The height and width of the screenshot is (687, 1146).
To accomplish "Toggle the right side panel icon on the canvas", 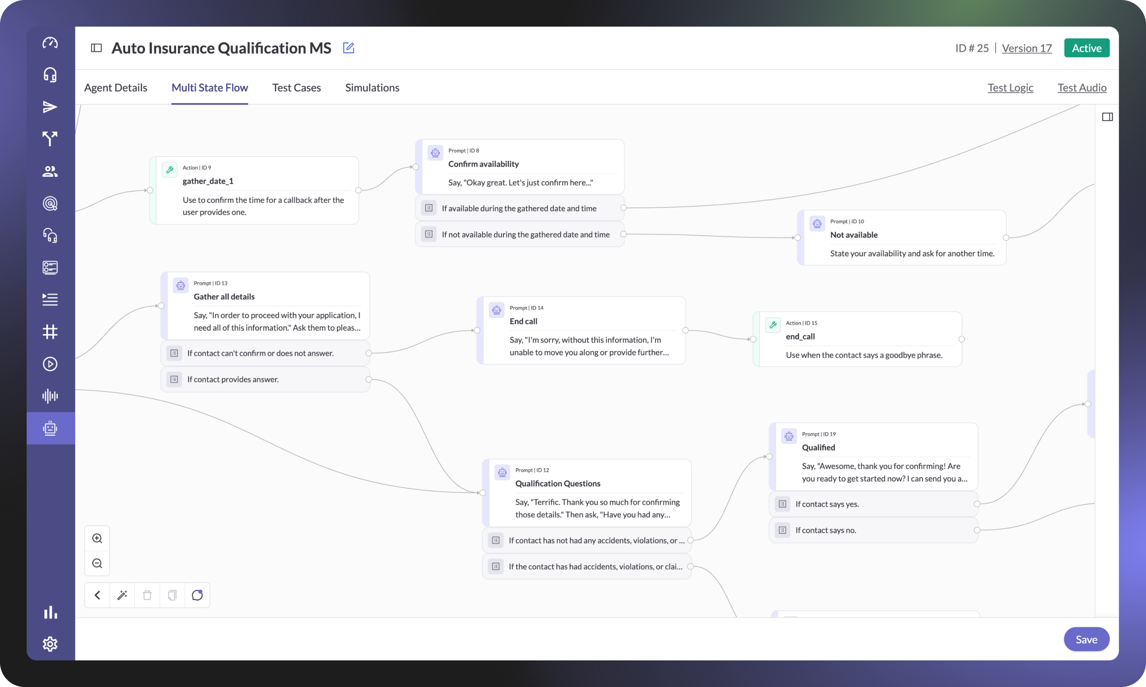I will click(x=1107, y=117).
